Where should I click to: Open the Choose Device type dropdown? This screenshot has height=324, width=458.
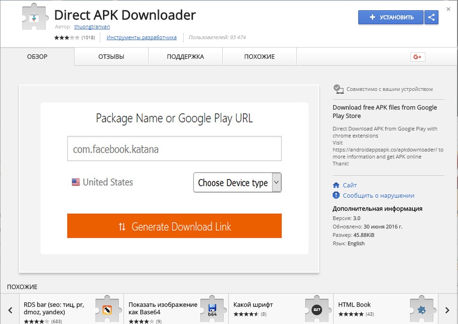(237, 182)
